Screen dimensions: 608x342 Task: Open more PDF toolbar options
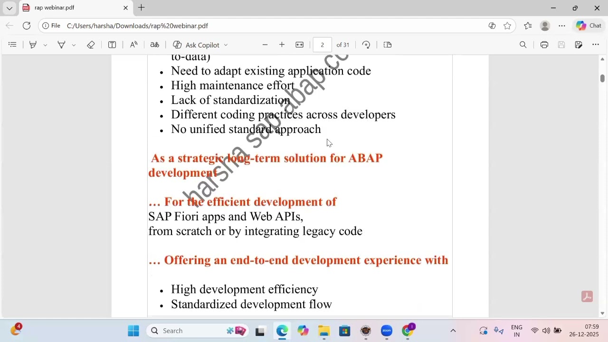pyautogui.click(x=596, y=45)
